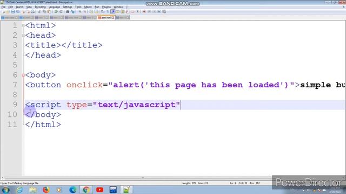Collapse the head fold on line 2
346x194 pixels.
pos(23,36)
